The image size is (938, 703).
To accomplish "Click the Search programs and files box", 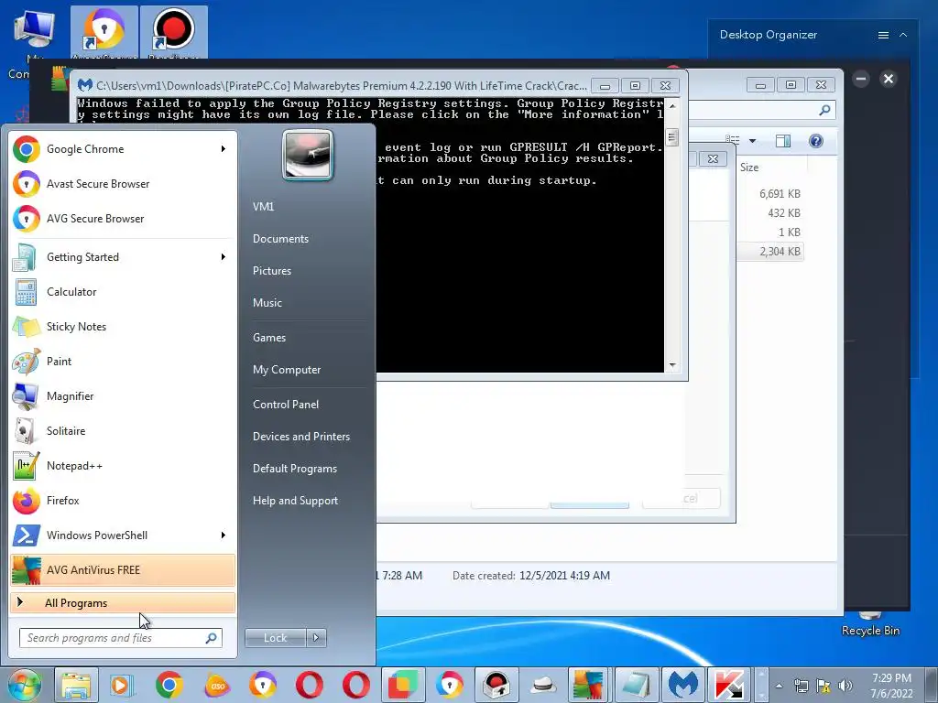I will pyautogui.click(x=121, y=638).
